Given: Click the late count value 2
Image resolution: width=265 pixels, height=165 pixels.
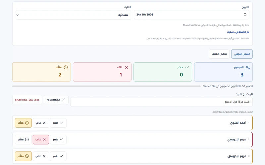Looking at the screenshot, I should (60, 75).
